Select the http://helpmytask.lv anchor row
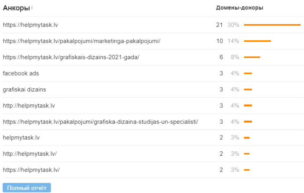Screen dimensions: 304x193 coord(29,106)
